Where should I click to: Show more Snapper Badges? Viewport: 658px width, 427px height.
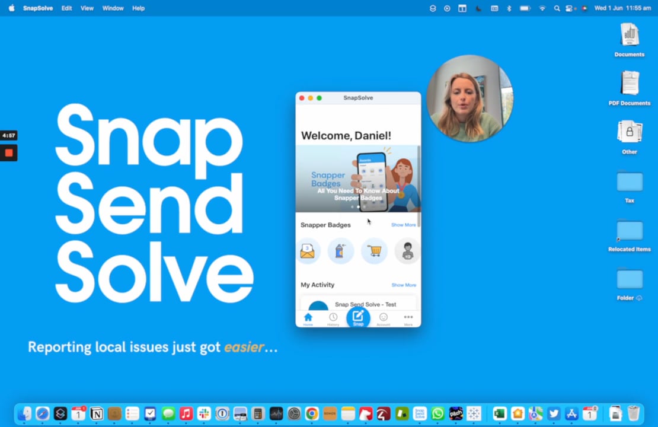[x=403, y=225]
